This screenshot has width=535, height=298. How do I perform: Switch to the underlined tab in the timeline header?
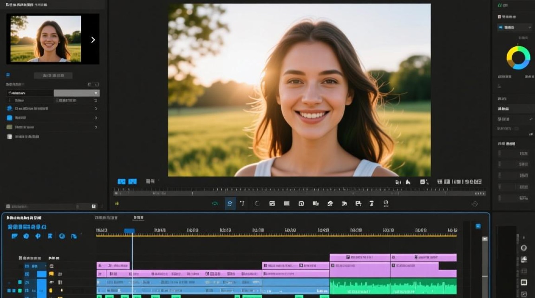point(139,218)
